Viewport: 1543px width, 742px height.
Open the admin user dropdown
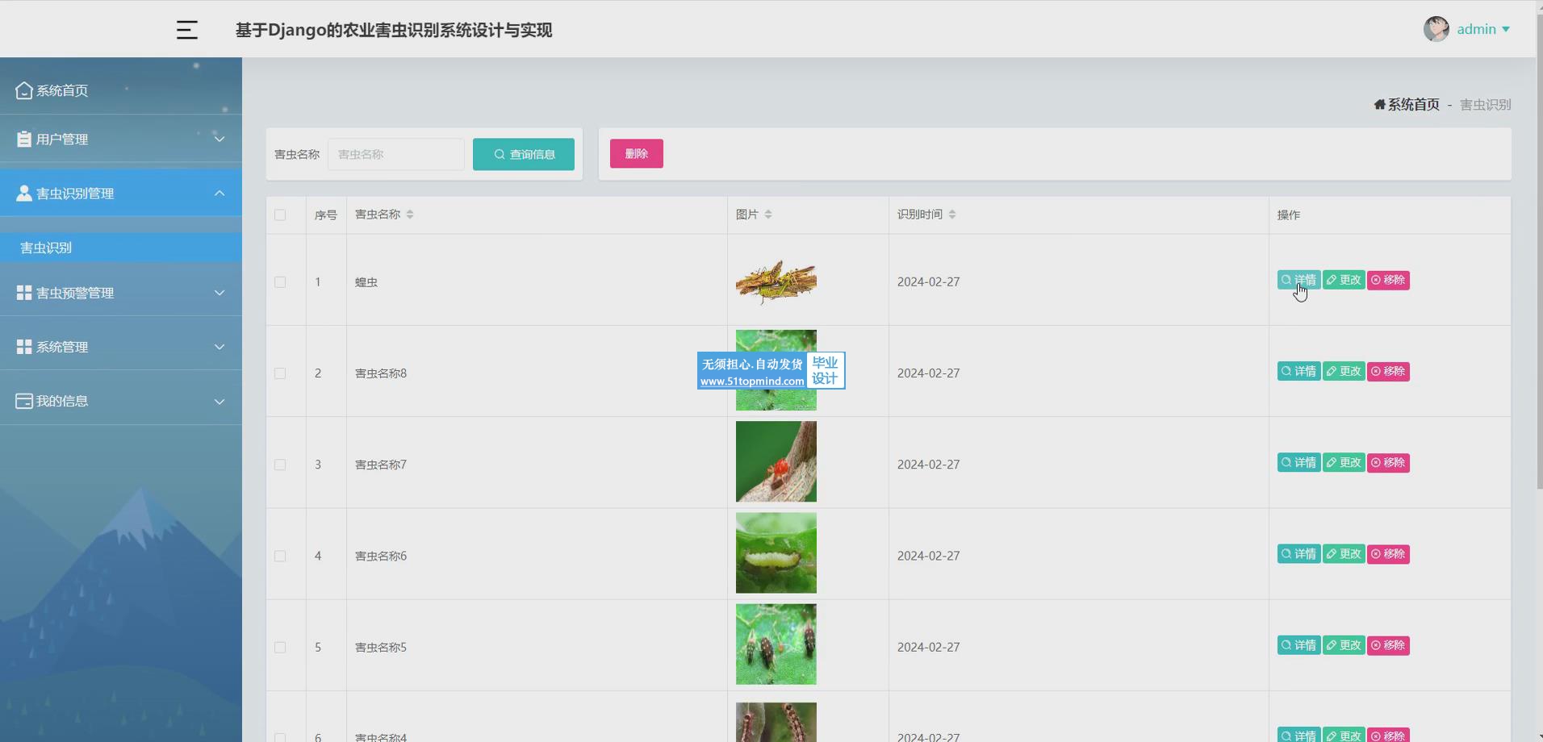(1483, 29)
